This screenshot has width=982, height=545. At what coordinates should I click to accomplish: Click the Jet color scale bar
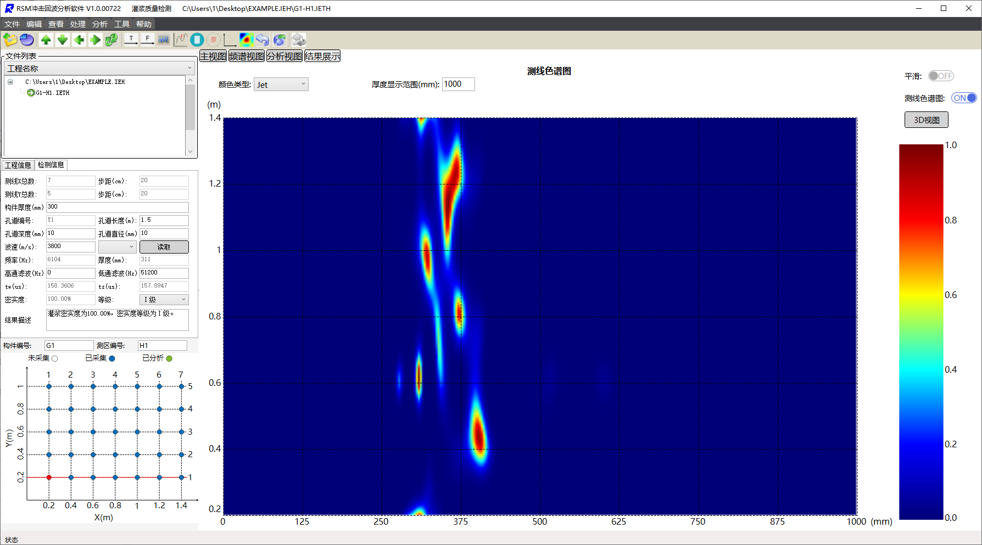[x=921, y=332]
